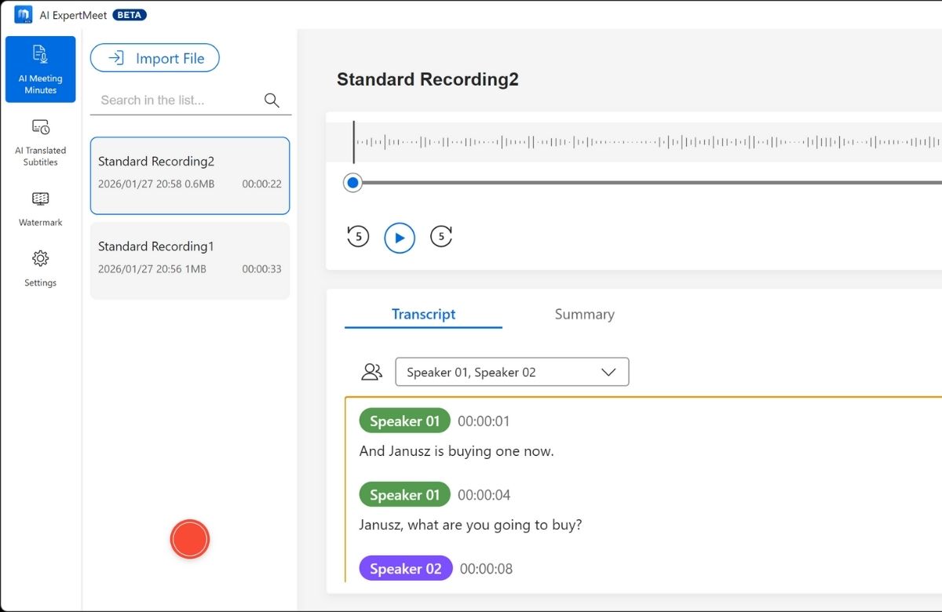This screenshot has height=612, width=942.
Task: Click the Speaker 01 label at 00:00:04
Action: [x=405, y=494]
